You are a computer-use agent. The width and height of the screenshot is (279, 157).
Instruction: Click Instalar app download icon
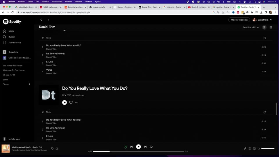coord(4,139)
